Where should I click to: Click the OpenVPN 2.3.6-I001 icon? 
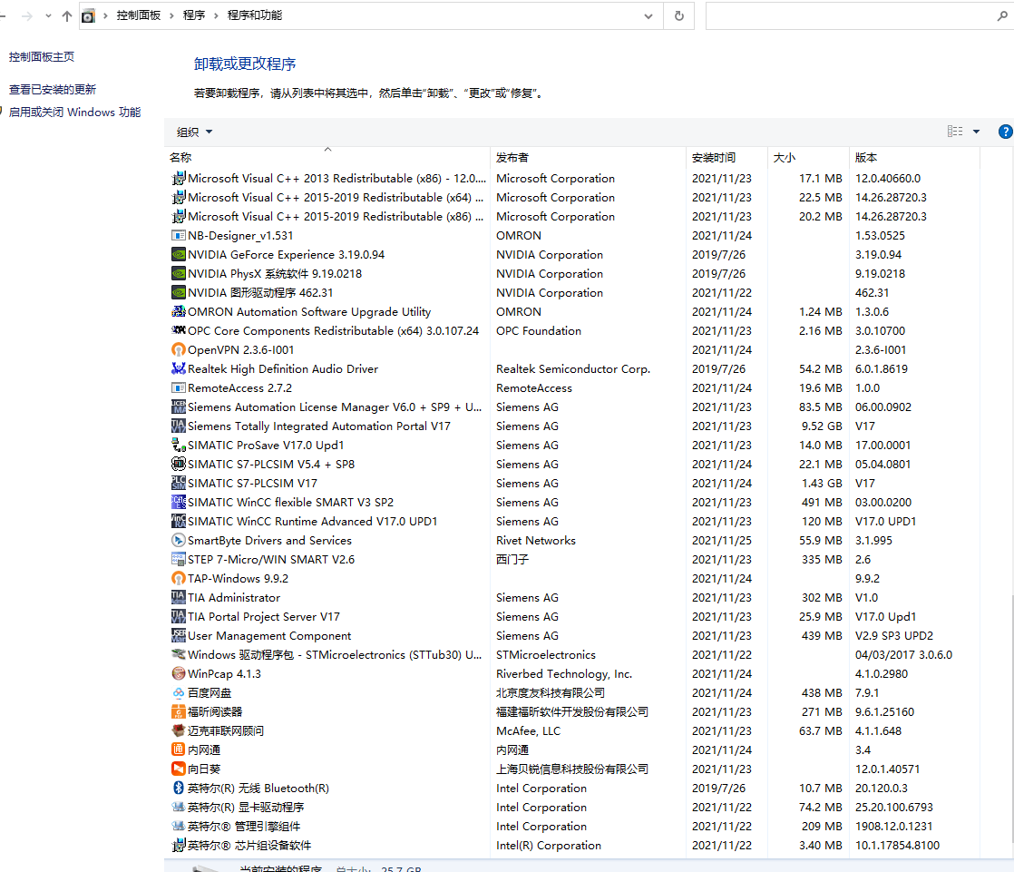pos(179,350)
